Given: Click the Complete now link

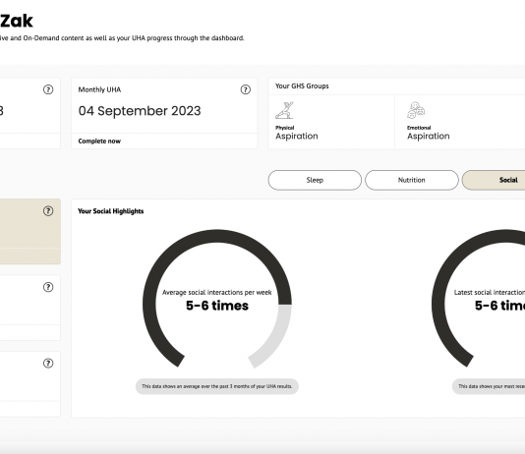Looking at the screenshot, I should point(99,142).
